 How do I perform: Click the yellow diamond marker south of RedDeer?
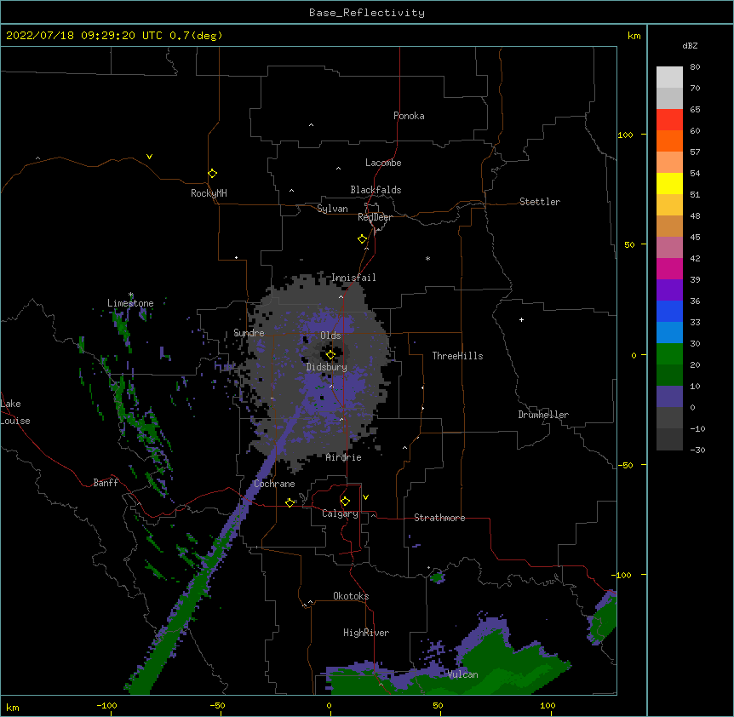(363, 239)
